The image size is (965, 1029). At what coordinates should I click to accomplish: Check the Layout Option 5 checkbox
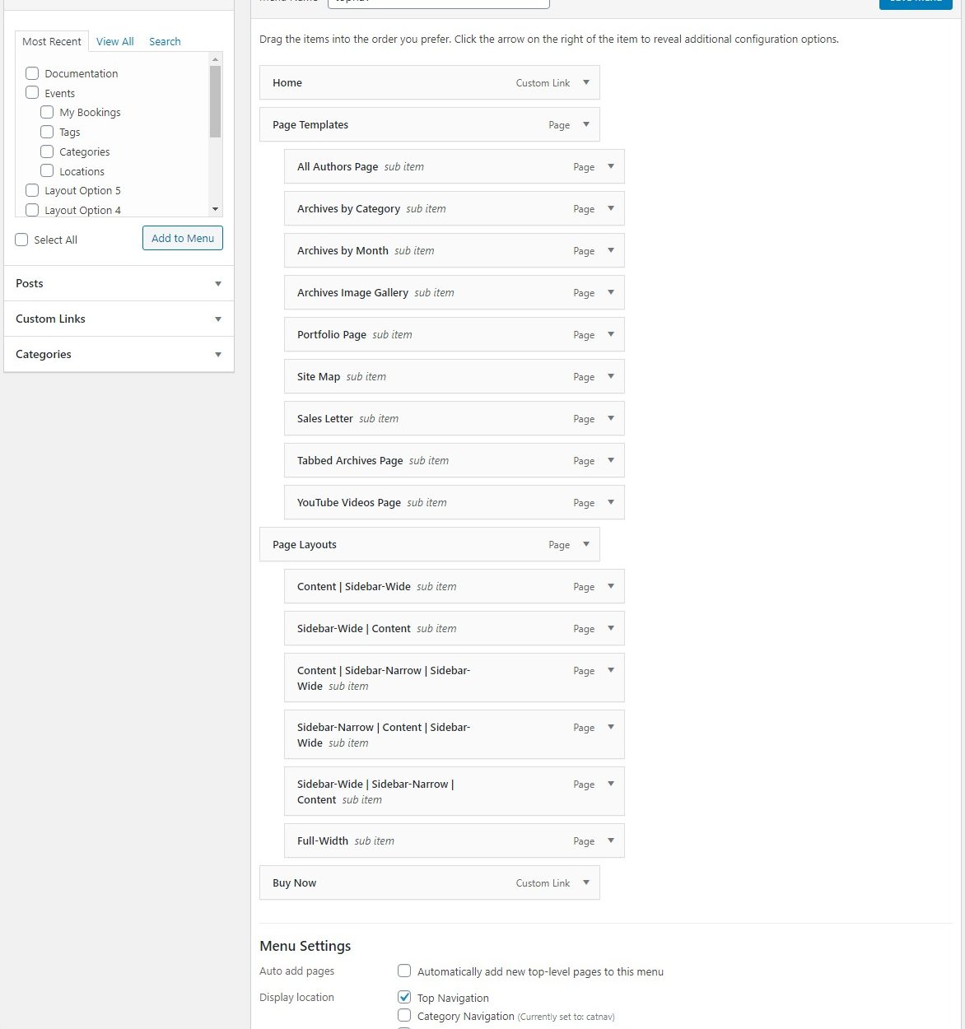coord(32,190)
